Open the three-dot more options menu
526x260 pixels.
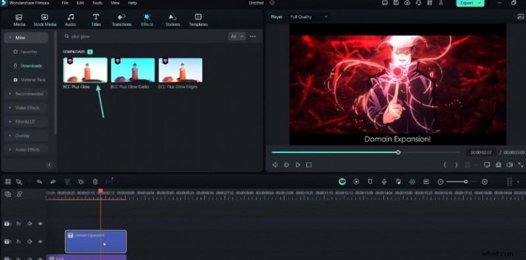pyautogui.click(x=253, y=36)
